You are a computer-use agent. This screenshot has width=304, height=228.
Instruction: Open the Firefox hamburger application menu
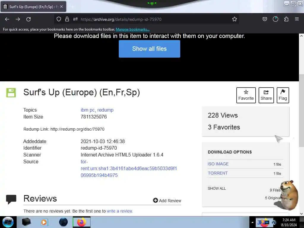pyautogui.click(x=297, y=19)
